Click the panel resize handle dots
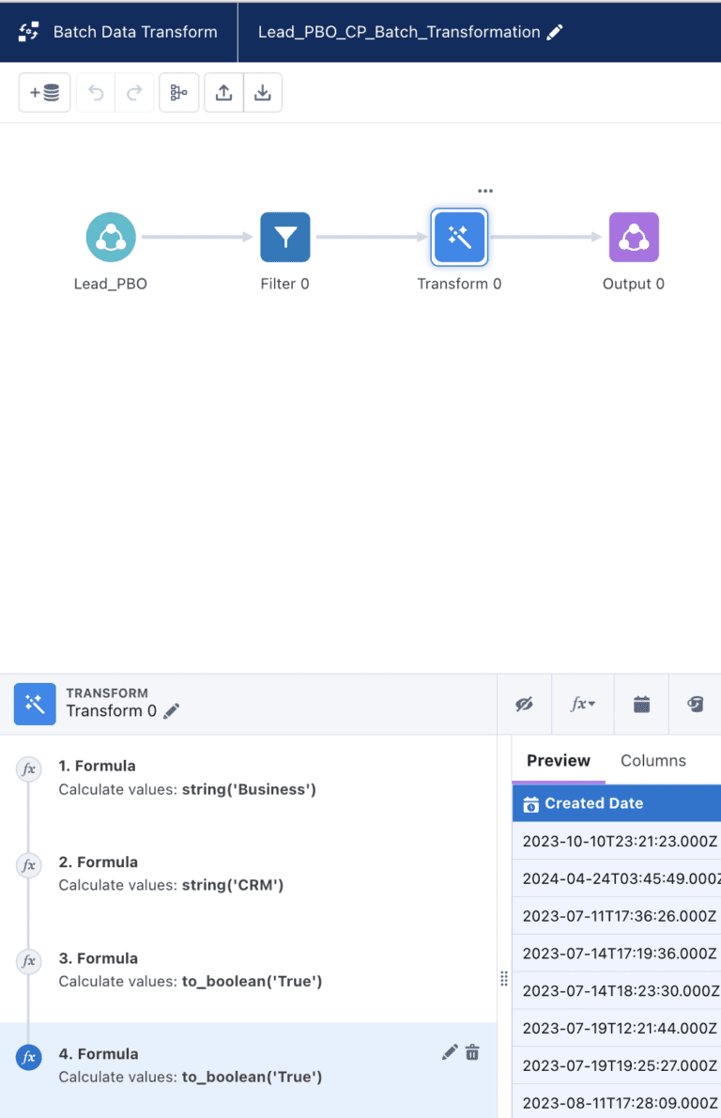The image size is (721, 1118). click(504, 978)
